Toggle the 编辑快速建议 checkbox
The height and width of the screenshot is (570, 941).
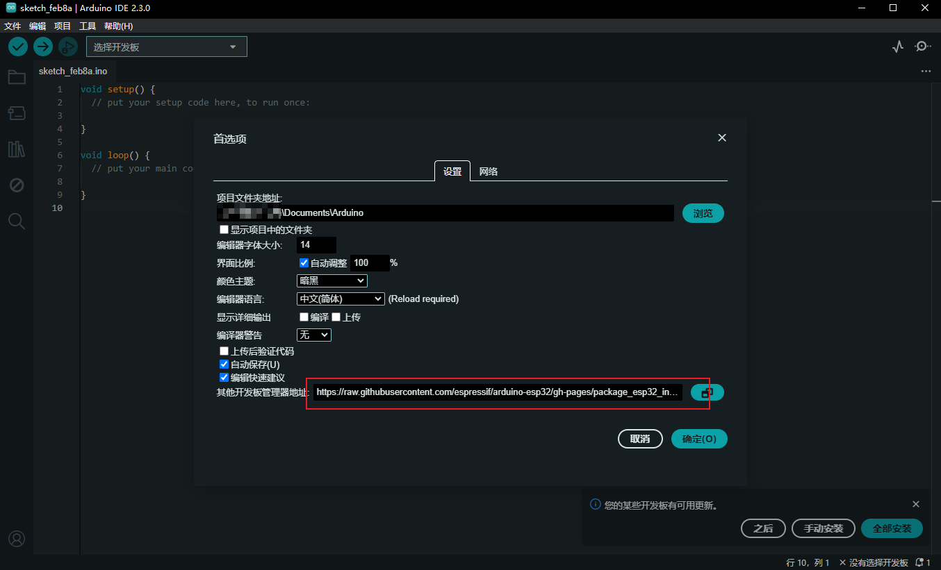(x=224, y=378)
